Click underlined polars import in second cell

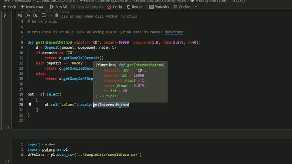tap(49, 149)
